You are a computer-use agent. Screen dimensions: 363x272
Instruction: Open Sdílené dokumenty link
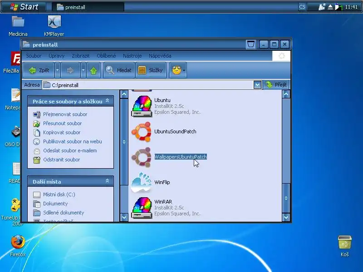point(64,213)
